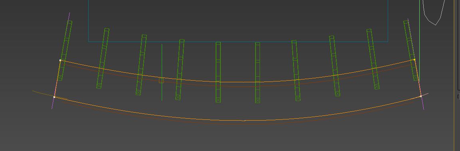Viewport: 460px width, 151px height.
Task: Grab the purple bezier handle tip at far upper-left
Action: click(x=69, y=13)
